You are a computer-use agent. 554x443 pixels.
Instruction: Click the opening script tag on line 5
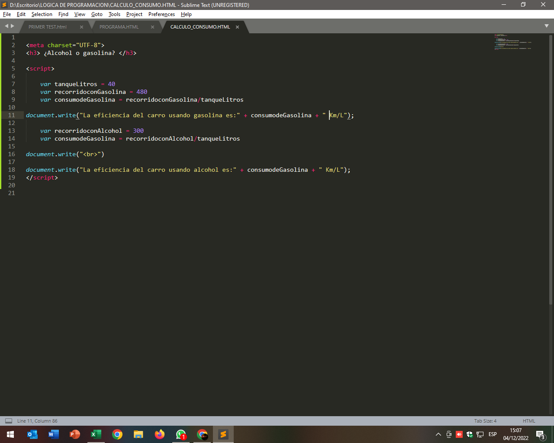40,68
